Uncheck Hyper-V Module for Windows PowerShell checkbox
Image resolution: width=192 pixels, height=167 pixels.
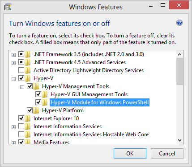tap(38, 102)
